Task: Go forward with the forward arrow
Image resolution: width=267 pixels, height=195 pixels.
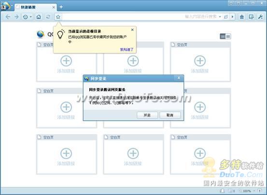Action: point(17,17)
